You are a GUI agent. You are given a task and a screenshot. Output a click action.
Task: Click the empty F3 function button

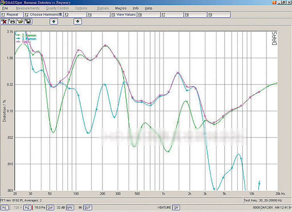[75, 14]
